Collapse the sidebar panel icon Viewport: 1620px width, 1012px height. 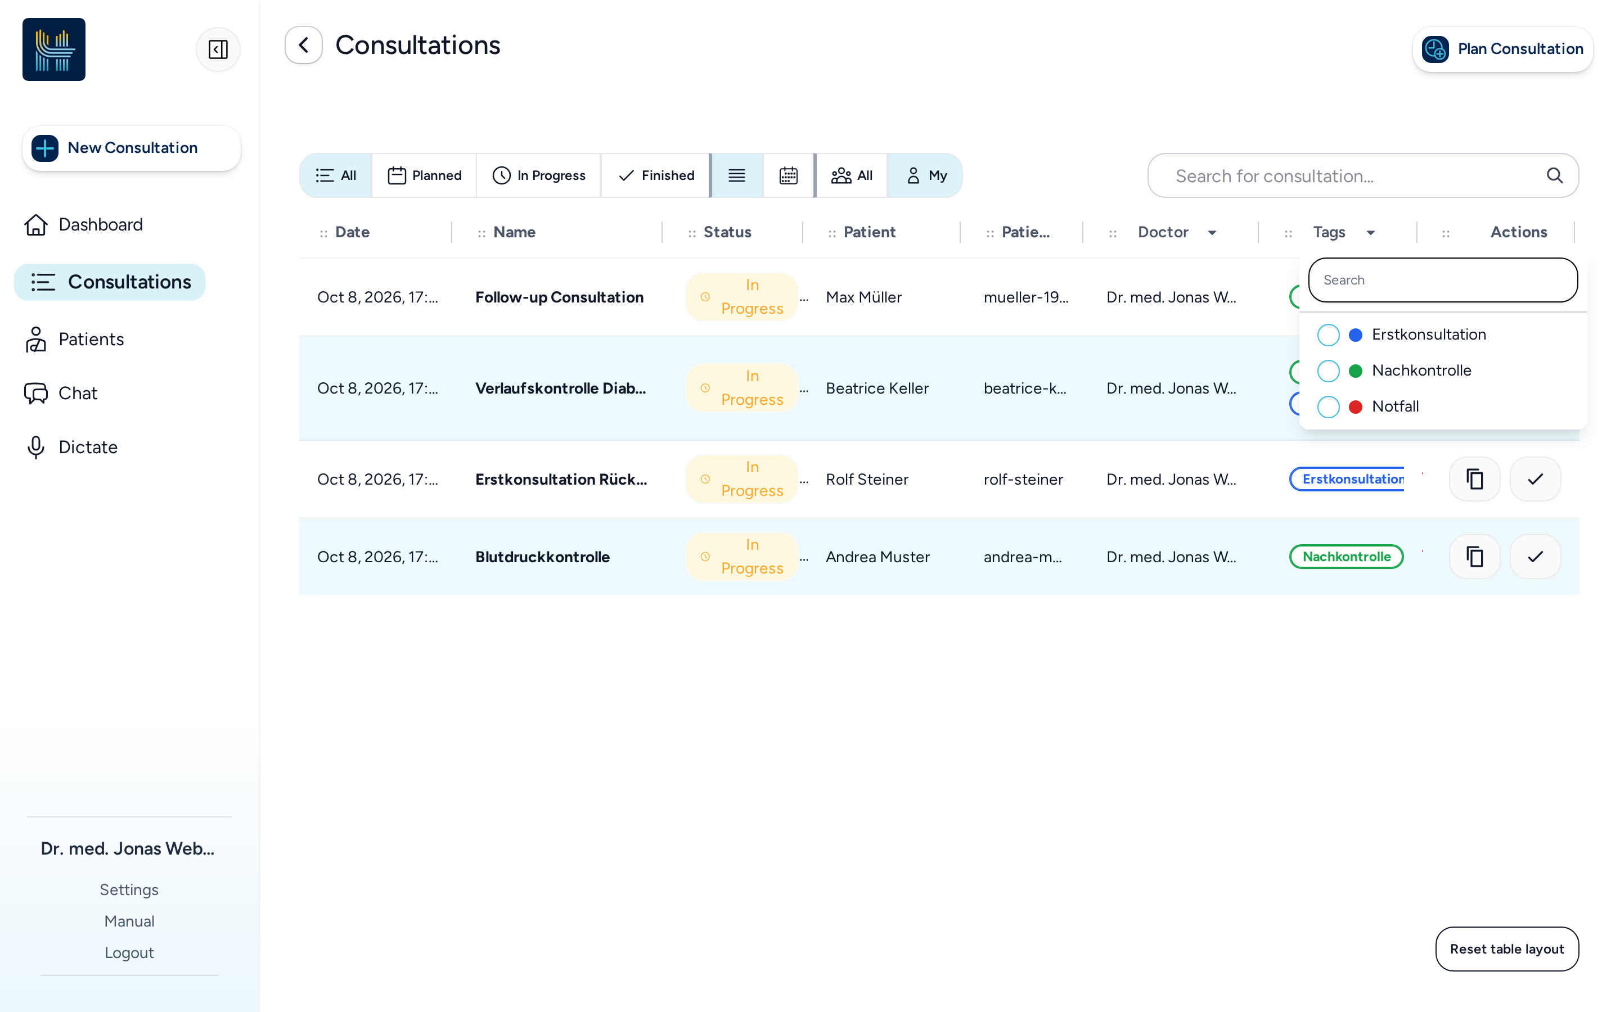[x=218, y=49]
